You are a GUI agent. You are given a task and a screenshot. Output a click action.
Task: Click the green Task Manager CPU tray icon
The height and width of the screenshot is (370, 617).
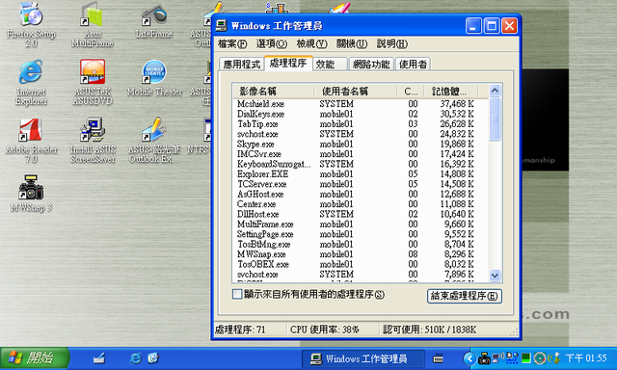click(525, 358)
